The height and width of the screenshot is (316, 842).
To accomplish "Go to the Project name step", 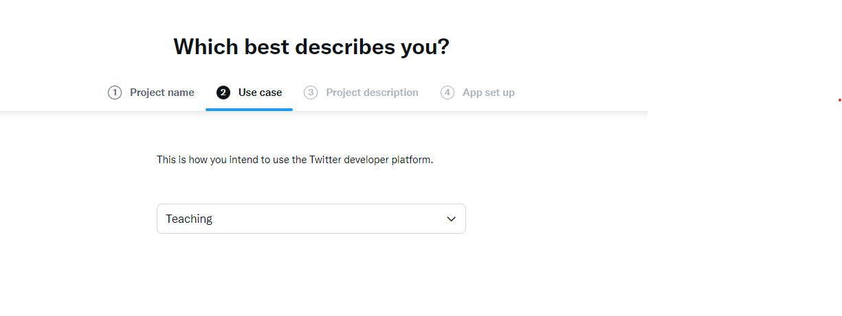I will tap(162, 93).
